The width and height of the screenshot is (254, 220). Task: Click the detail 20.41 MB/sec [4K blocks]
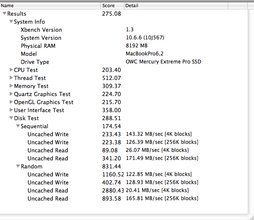click(x=157, y=190)
